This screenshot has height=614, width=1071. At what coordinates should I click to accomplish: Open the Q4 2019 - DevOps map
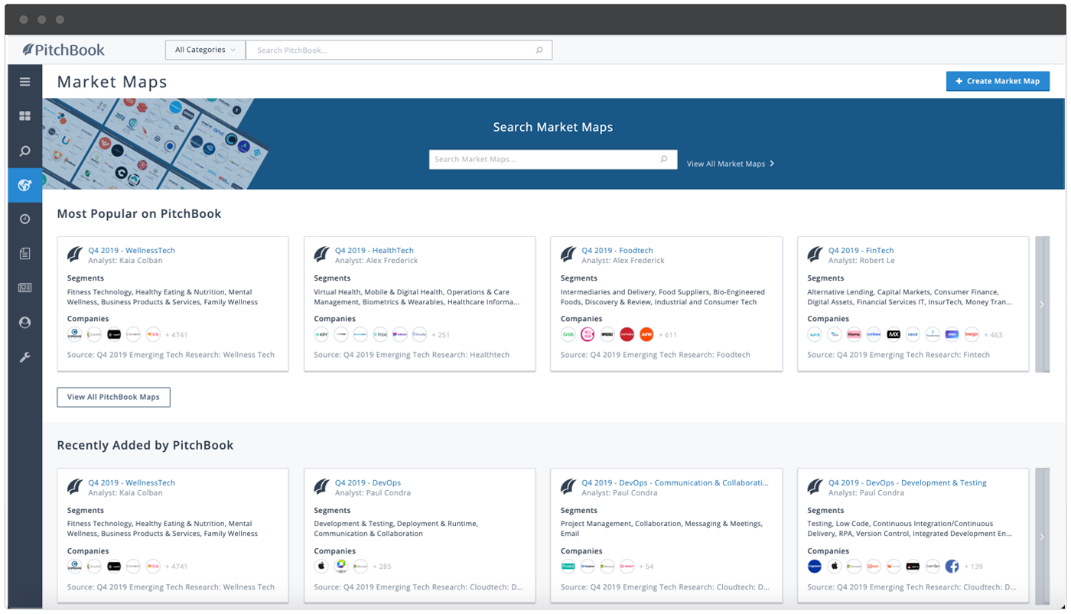368,482
